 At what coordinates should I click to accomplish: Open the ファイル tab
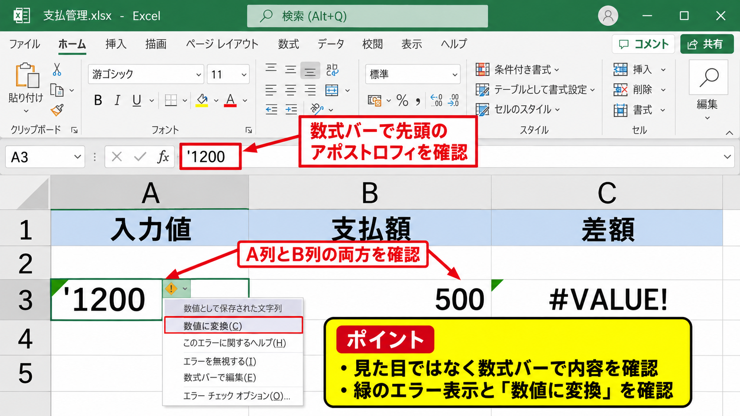pyautogui.click(x=24, y=44)
